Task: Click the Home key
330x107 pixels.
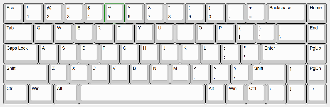Action: coord(317,13)
